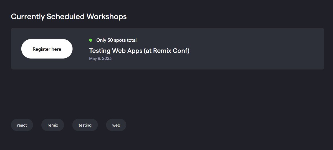Open the Testing Web Apps workshop title
The image size is (333, 150).
[139, 51]
